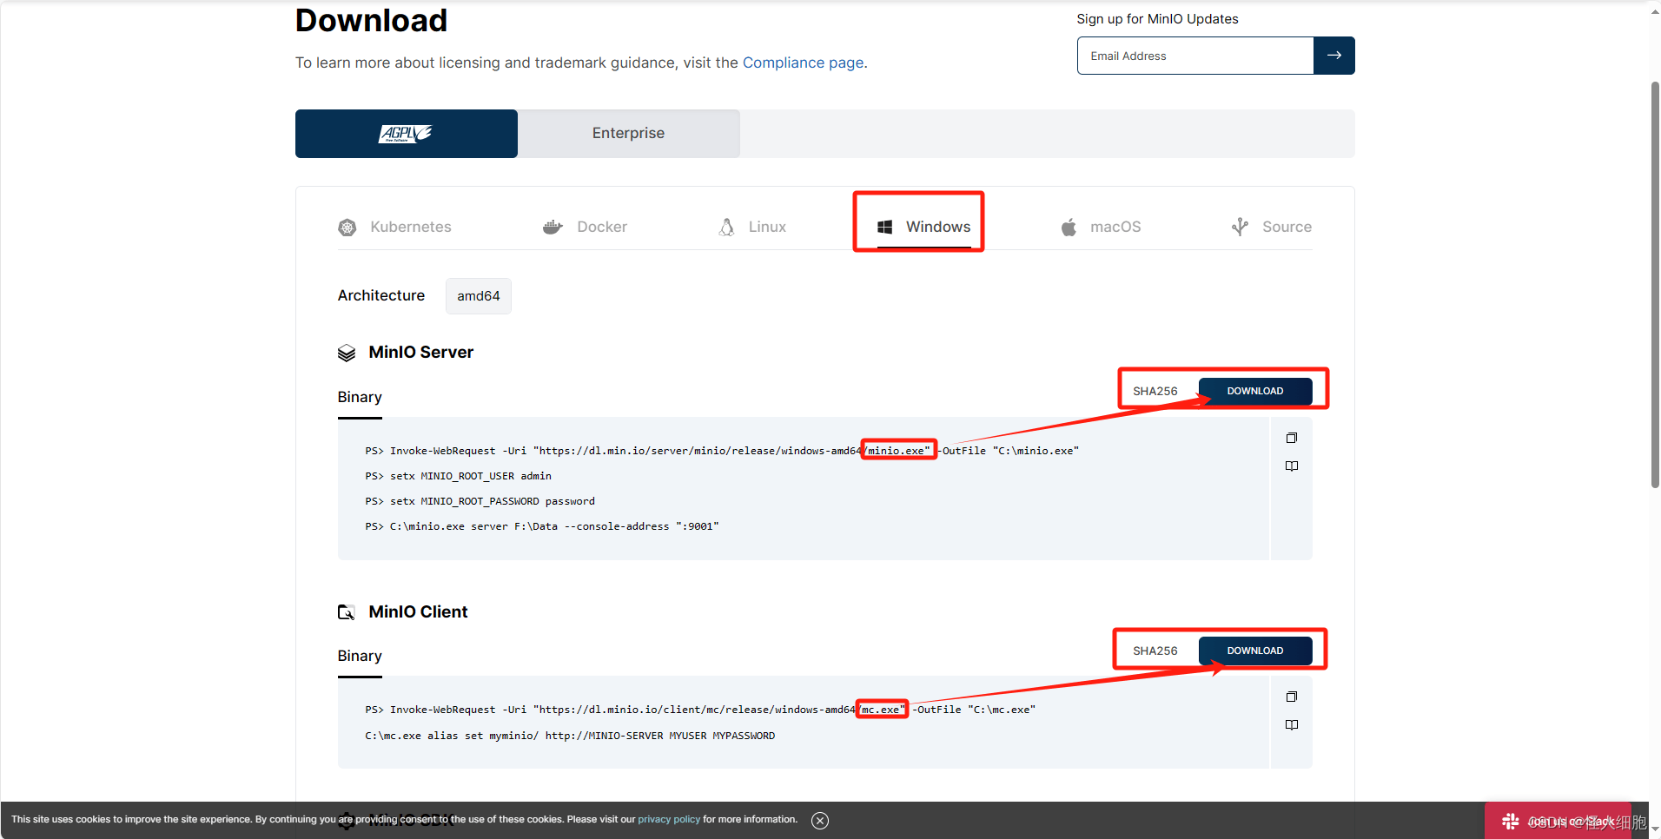Click the Windows logo icon
The height and width of the screenshot is (839, 1661).
click(x=885, y=227)
